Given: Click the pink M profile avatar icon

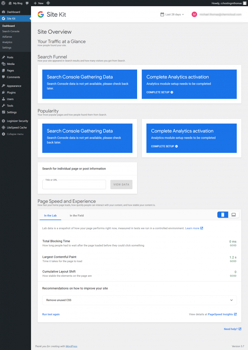Looking at the screenshot, I should point(194,14).
